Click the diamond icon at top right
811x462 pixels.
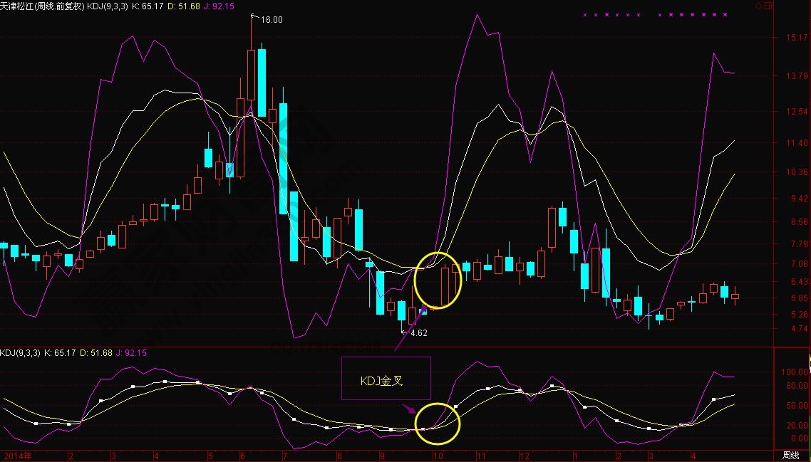click(x=758, y=6)
